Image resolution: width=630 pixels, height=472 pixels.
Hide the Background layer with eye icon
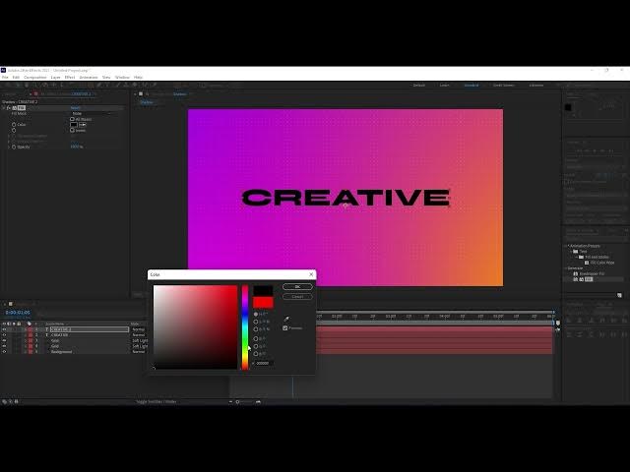point(4,351)
